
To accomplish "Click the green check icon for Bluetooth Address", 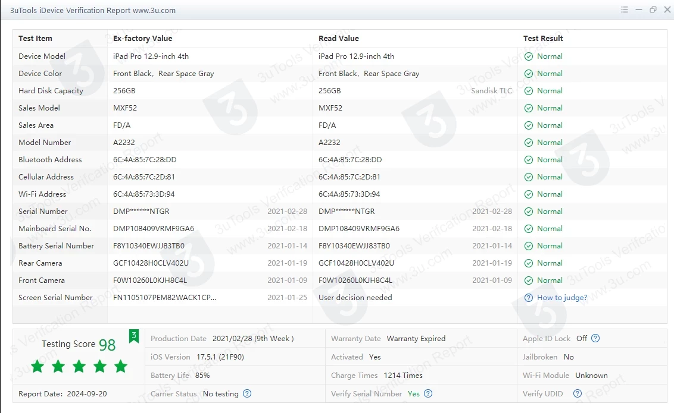I will click(x=529, y=160).
